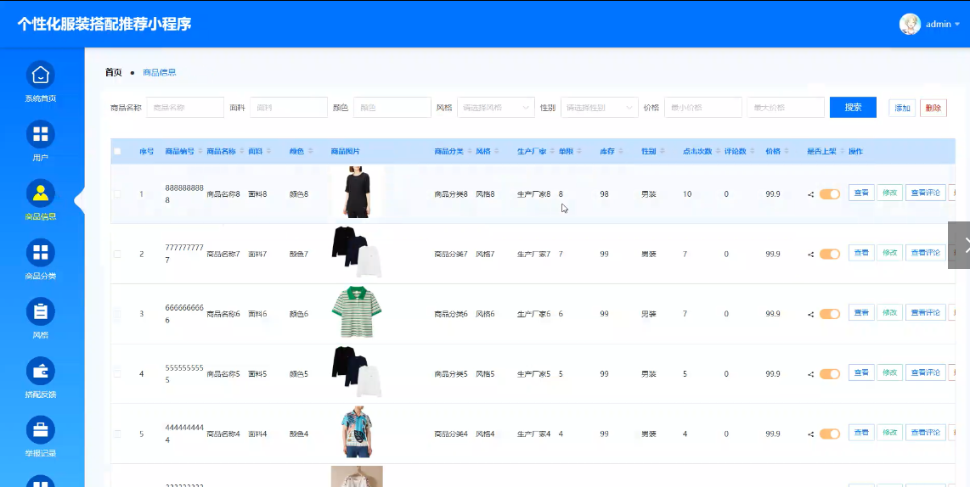Toggle 是否上架 switch for 商品名称8

(x=830, y=194)
